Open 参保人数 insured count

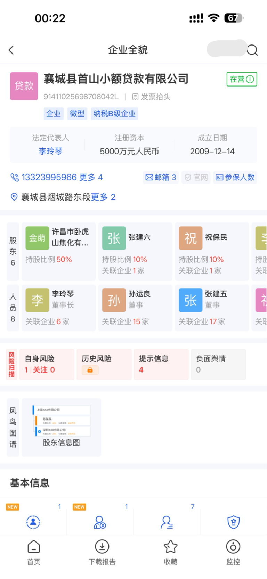235,178
